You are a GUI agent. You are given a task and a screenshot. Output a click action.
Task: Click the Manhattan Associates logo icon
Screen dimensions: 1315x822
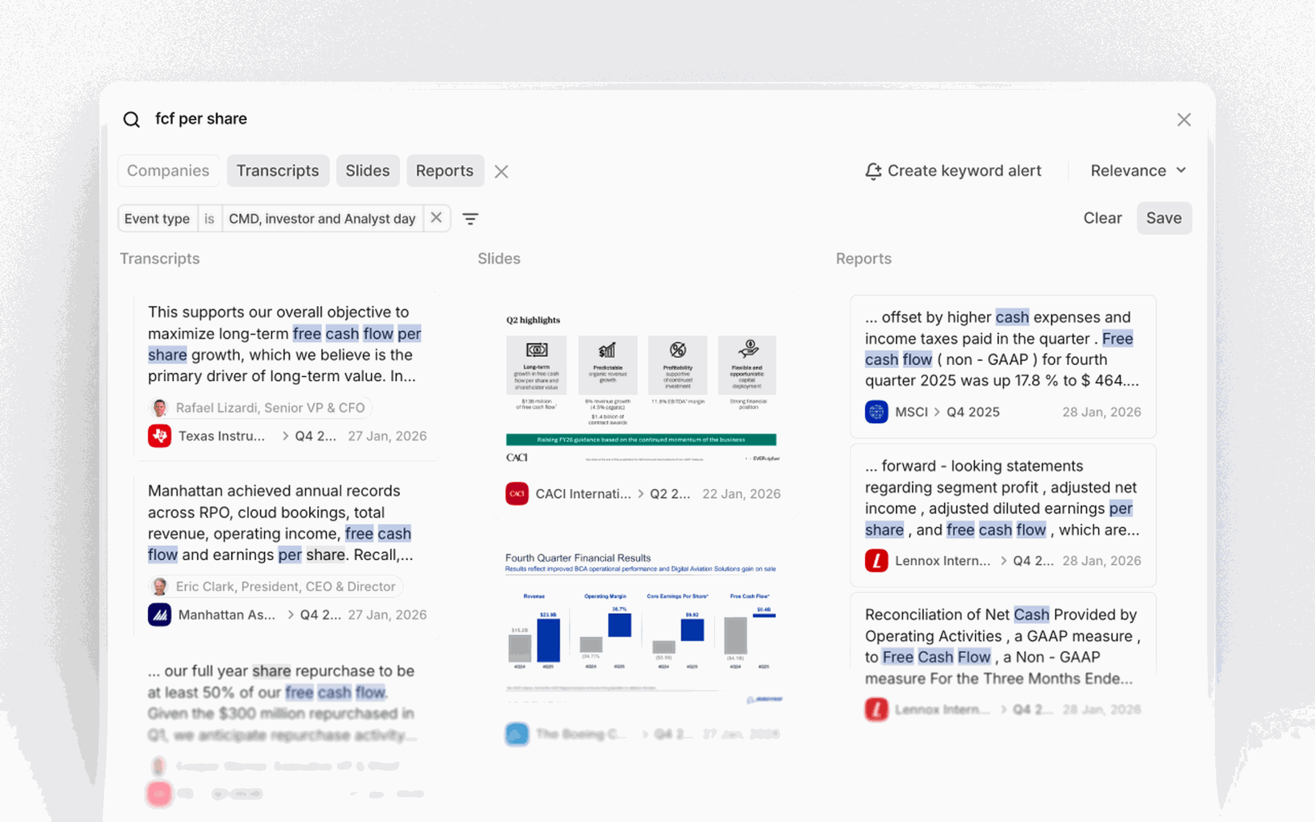point(159,615)
